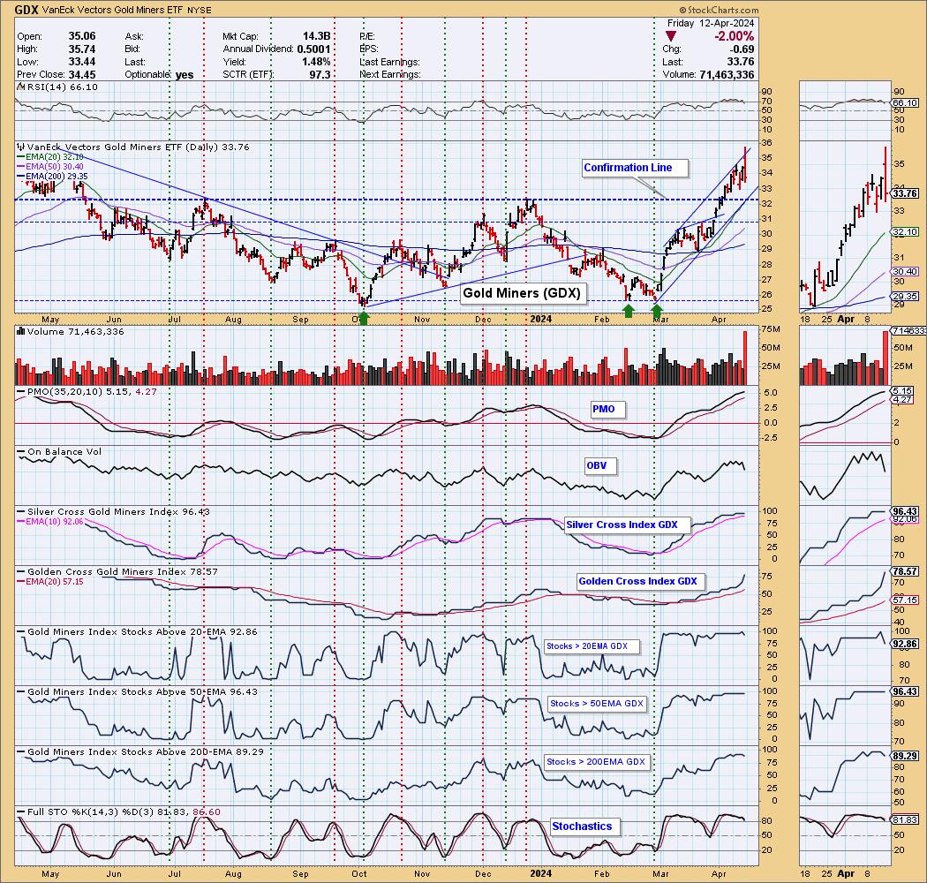Click the Yield value 1.48%
This screenshot has width=927, height=883.
pos(316,62)
